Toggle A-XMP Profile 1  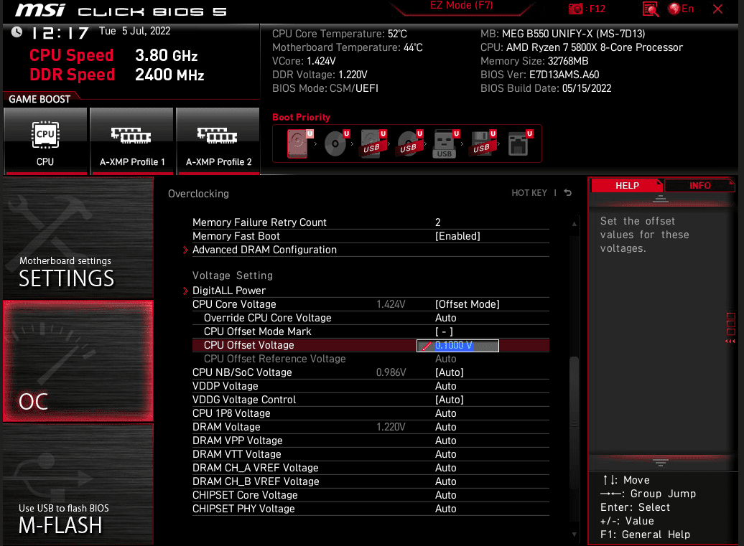132,141
